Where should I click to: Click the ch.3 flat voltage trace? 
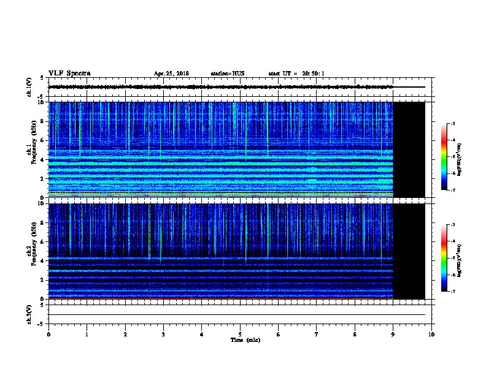pyautogui.click(x=237, y=315)
